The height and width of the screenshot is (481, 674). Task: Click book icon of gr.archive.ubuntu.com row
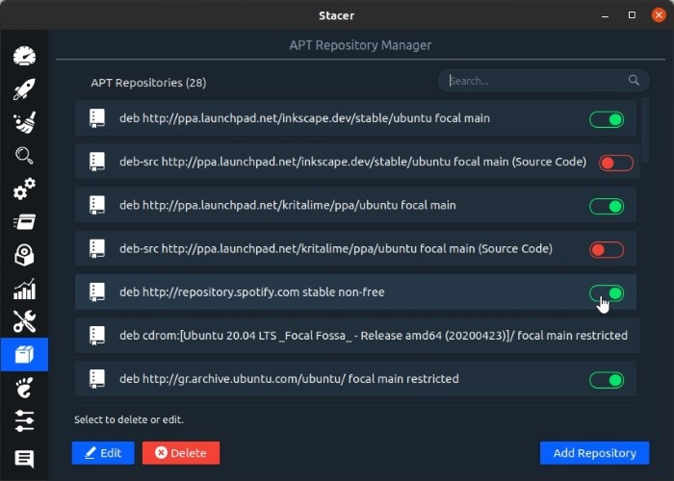pos(97,378)
